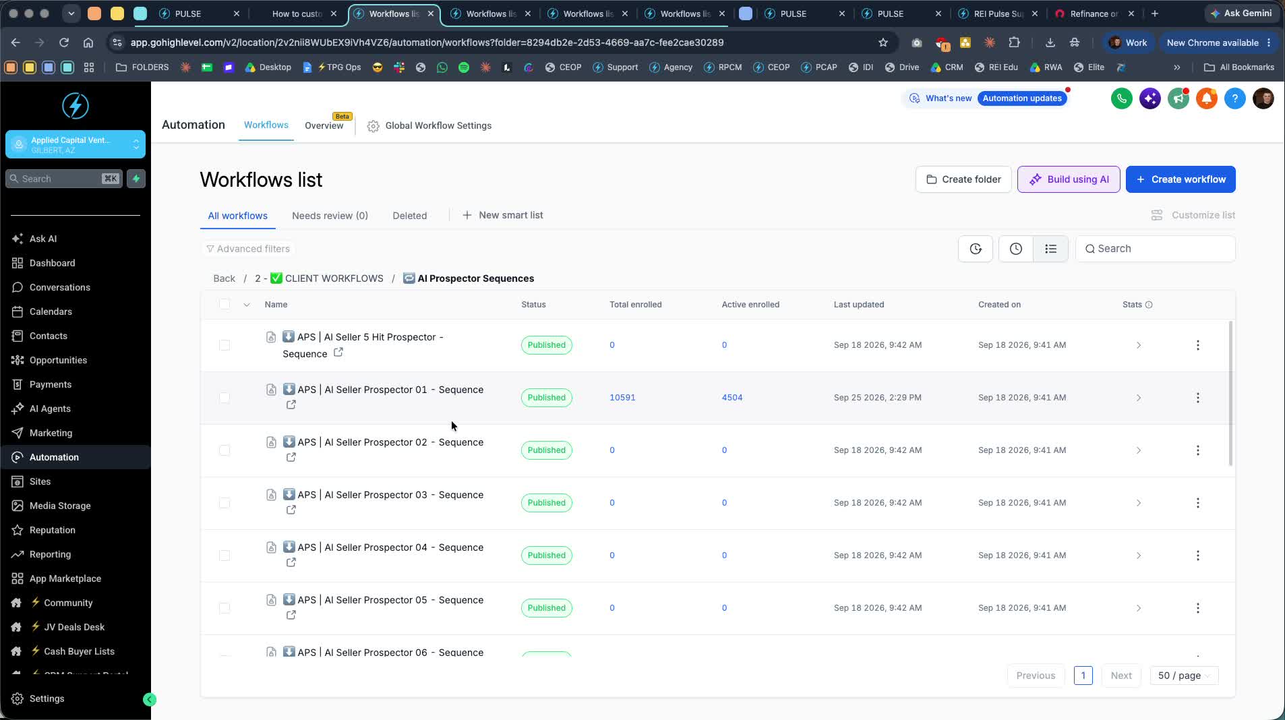Open the blue help question mark icon
Viewport: 1285px width, 720px height.
click(x=1234, y=98)
